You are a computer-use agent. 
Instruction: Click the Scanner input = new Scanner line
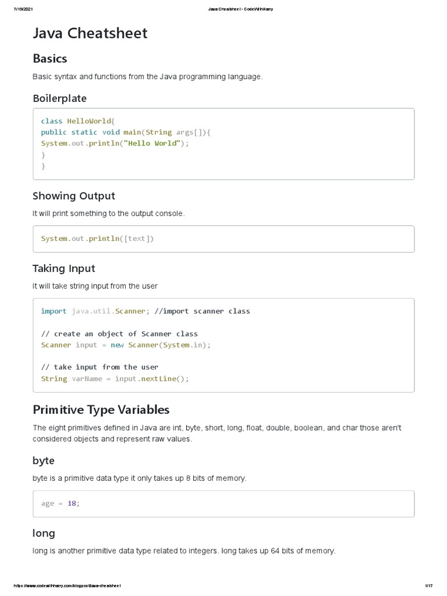point(126,345)
